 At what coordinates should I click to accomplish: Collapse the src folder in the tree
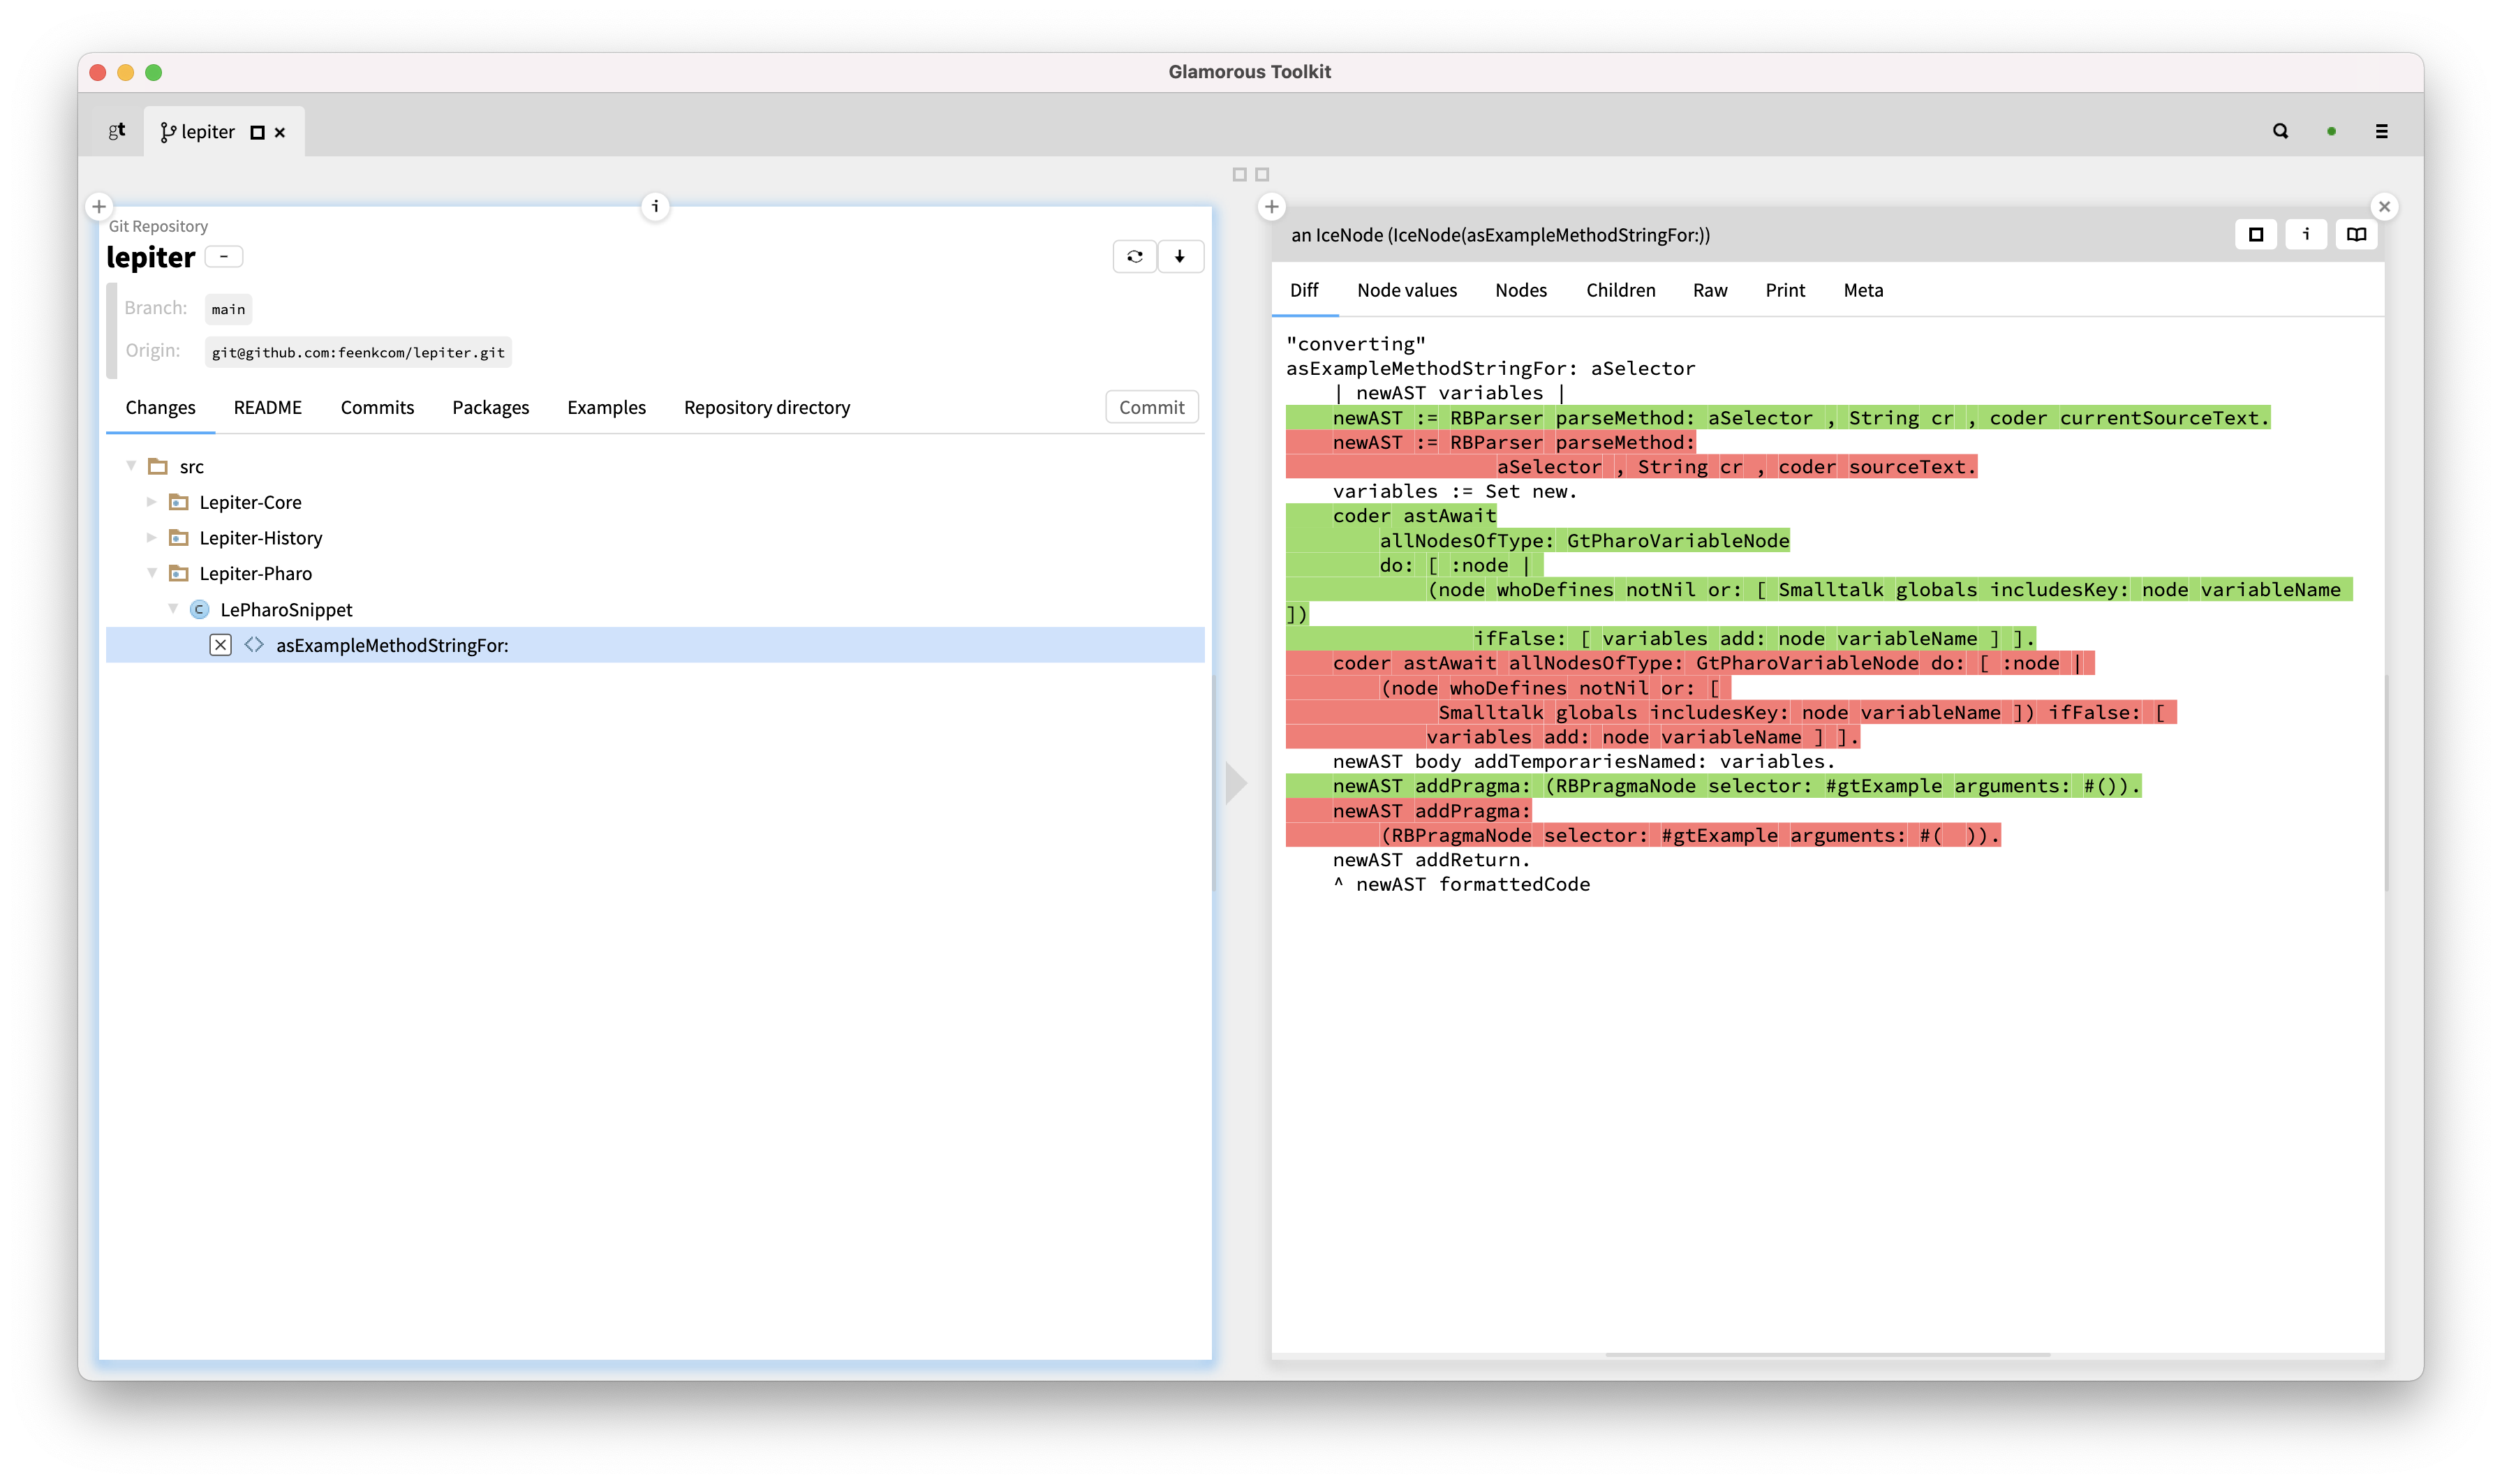tap(132, 466)
